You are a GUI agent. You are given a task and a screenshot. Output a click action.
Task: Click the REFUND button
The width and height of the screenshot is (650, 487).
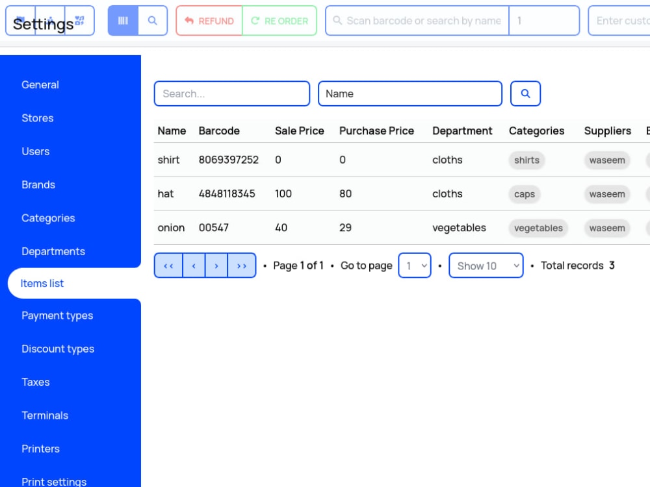pyautogui.click(x=209, y=21)
